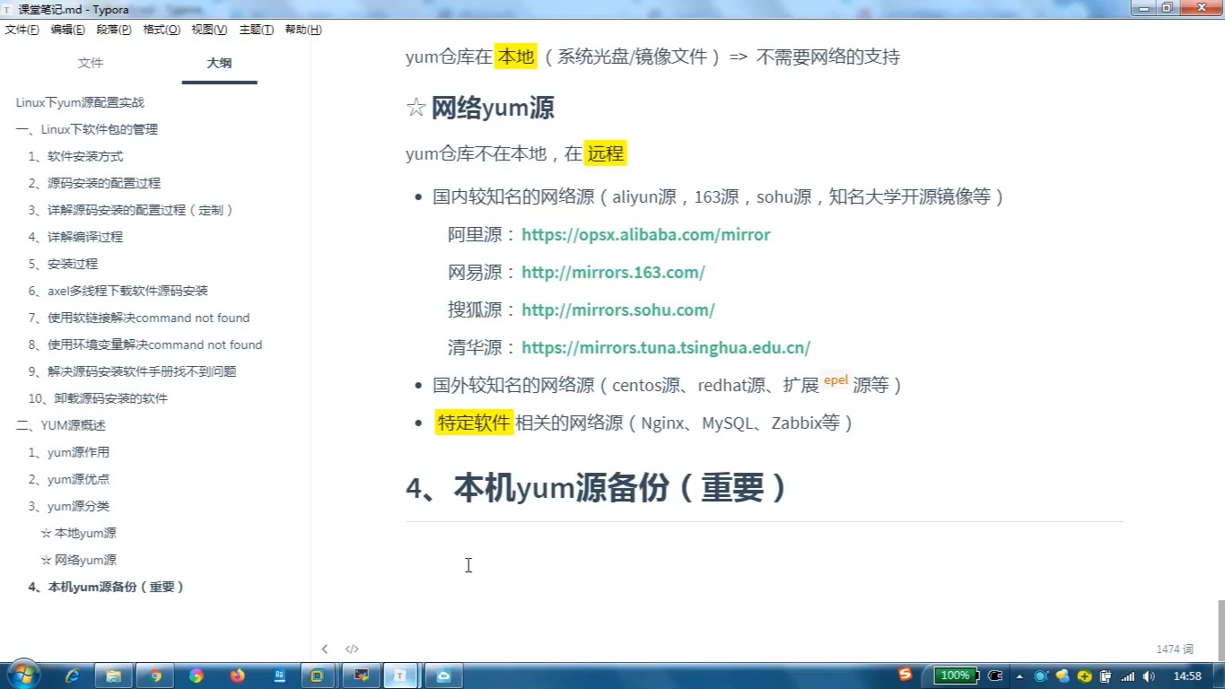The height and width of the screenshot is (689, 1225).
Task: Open the 帮助(H) menu
Action: tap(303, 30)
